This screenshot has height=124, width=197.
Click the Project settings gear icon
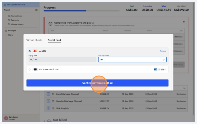click(37, 10)
